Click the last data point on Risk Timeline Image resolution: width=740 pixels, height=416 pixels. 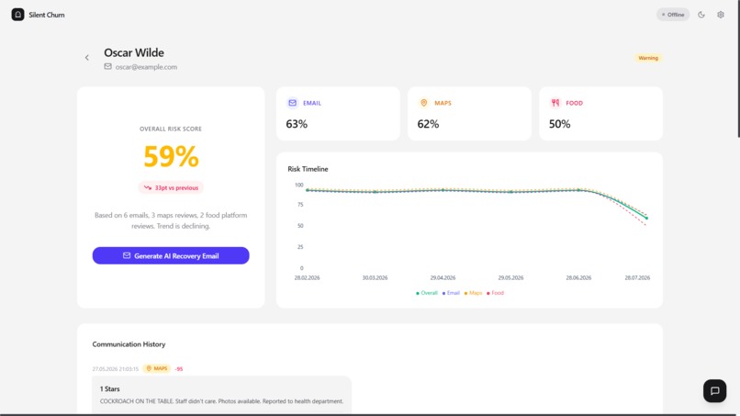(646, 219)
